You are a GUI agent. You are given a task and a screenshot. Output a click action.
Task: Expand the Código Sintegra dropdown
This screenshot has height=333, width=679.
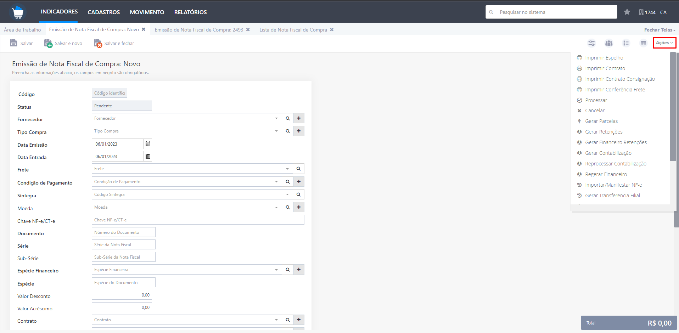287,194
